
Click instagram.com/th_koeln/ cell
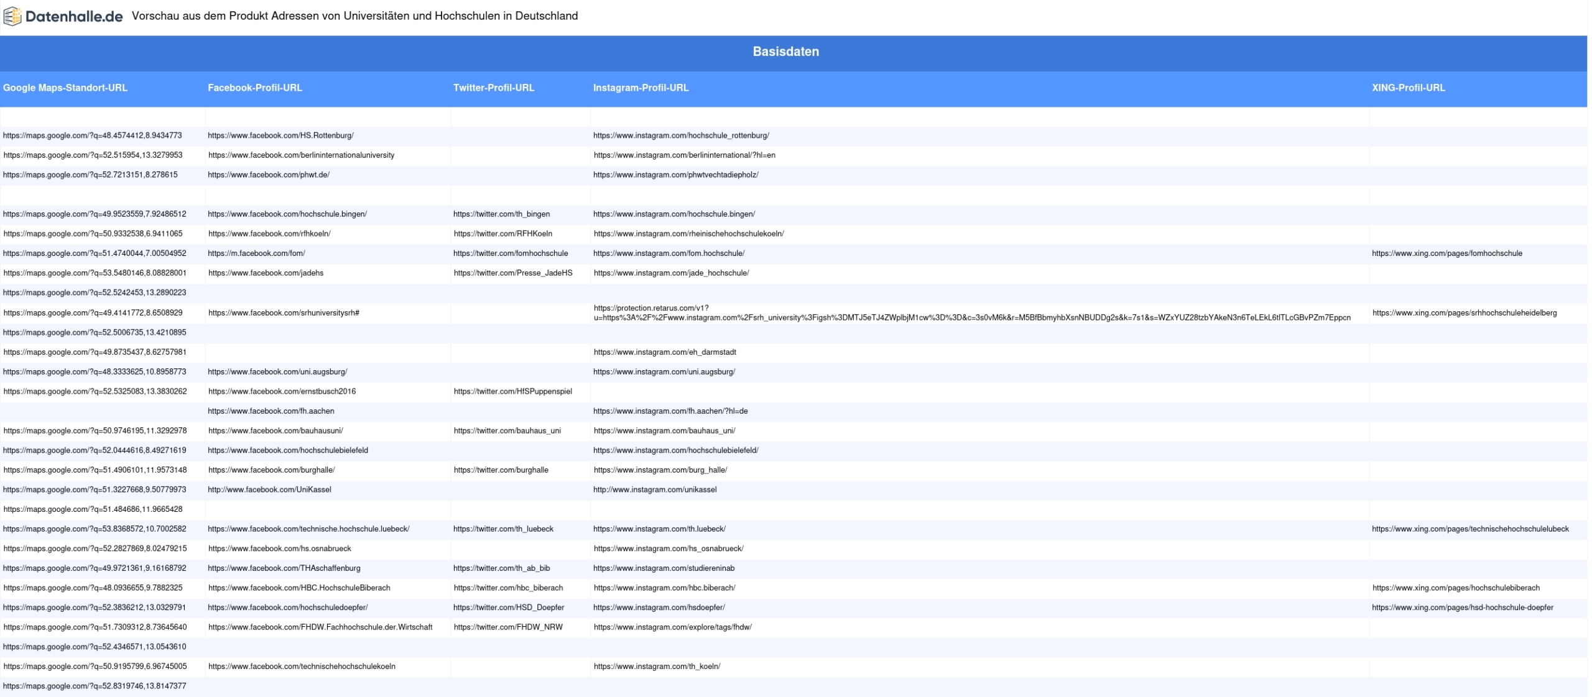tap(657, 667)
